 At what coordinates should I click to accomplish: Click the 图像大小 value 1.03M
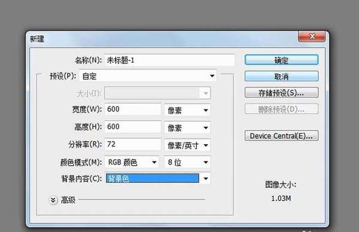(281, 199)
